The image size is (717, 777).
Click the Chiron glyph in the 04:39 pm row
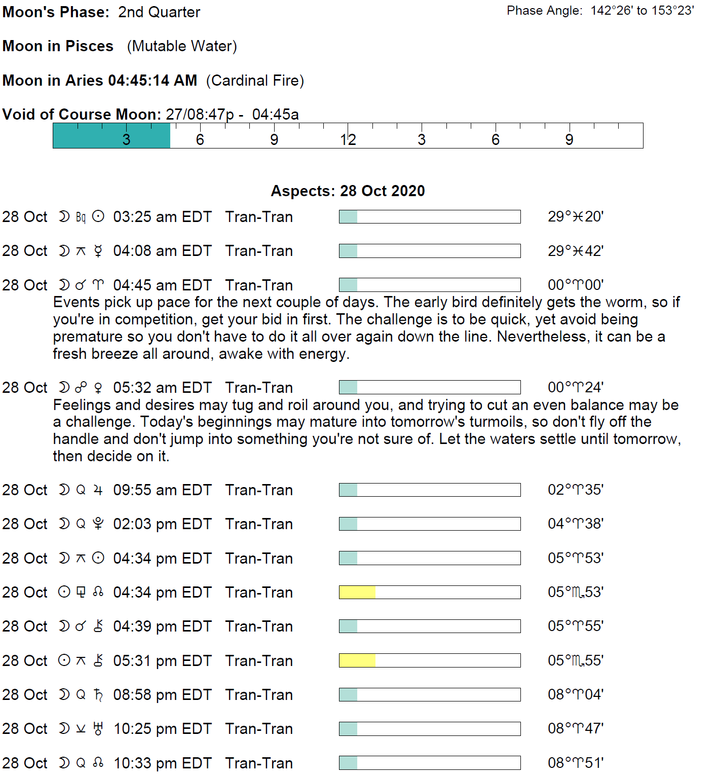pyautogui.click(x=98, y=626)
